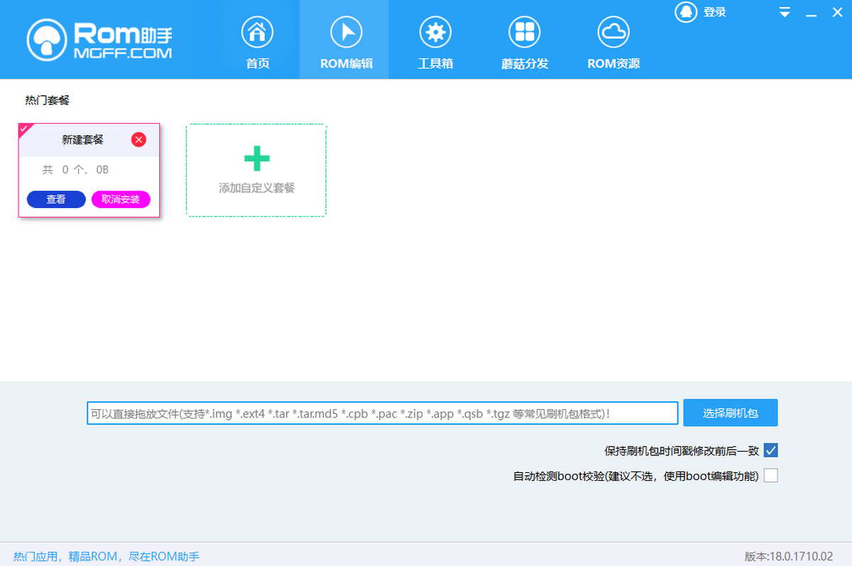This screenshot has width=852, height=566.
Task: Uncheck 保持刷机包时间戳修改前后一致 checkbox
Action: click(771, 450)
